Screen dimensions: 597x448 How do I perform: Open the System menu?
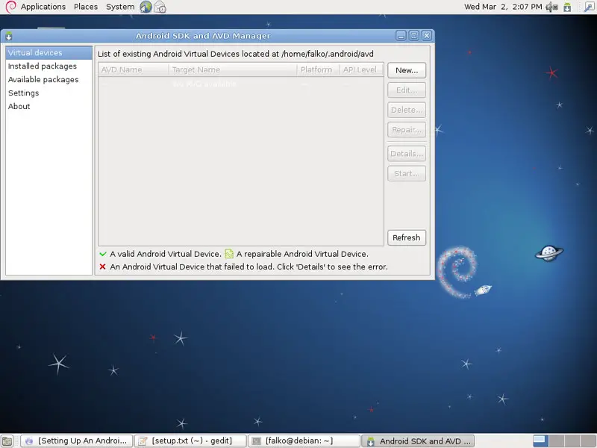coord(120,7)
